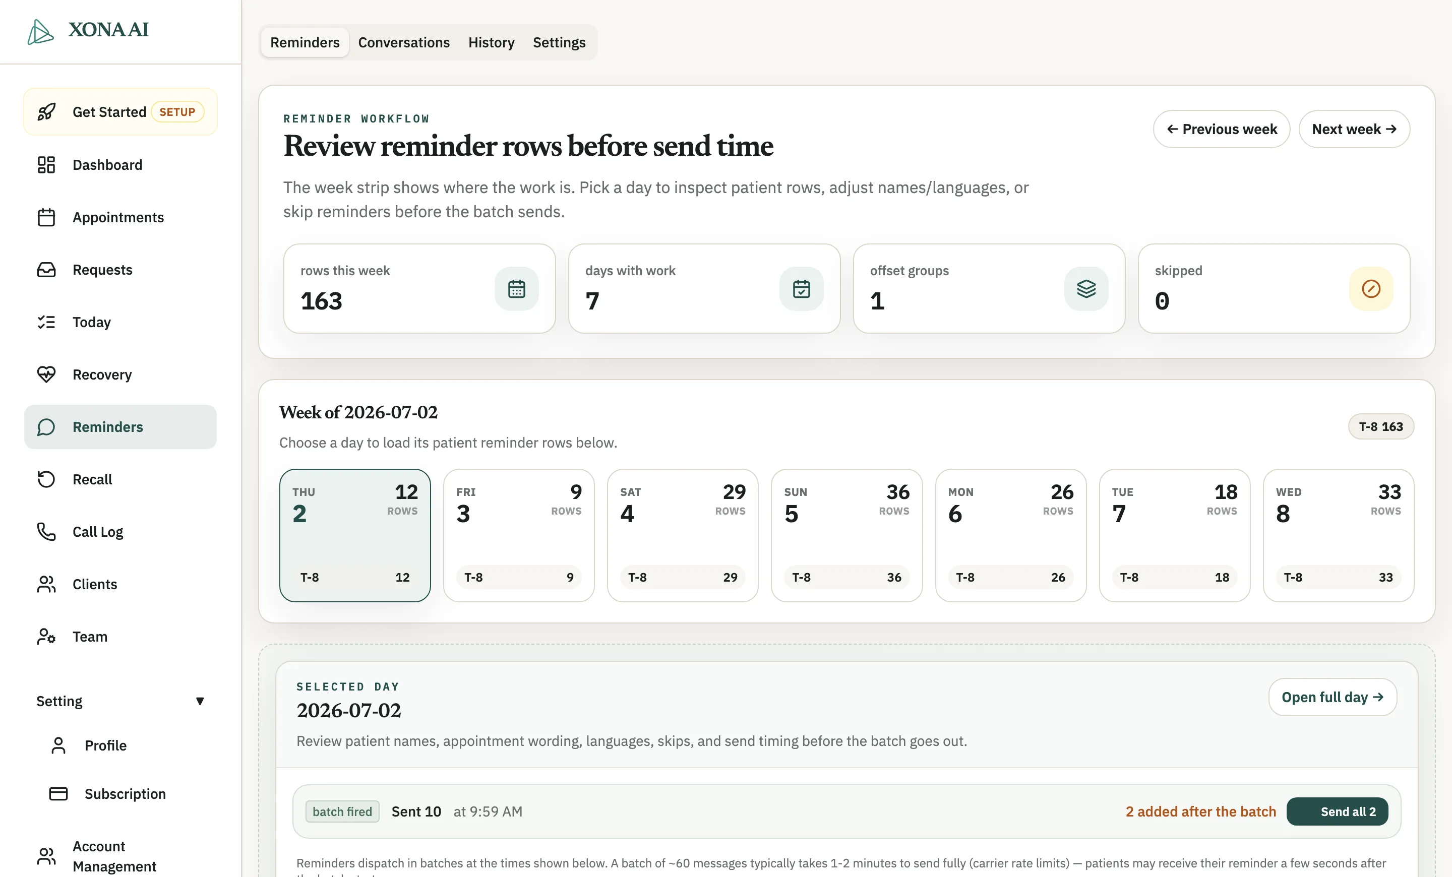Click the rows this week calendar icon
Viewport: 1452px width, 877px height.
click(516, 289)
